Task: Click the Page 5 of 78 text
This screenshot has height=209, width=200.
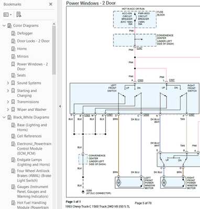Action: 143,203
